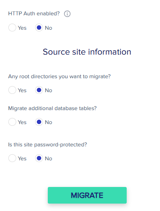Screen dimensions: 160x211
Task: Choose Yes for root directories to migrate
Action: point(12,90)
